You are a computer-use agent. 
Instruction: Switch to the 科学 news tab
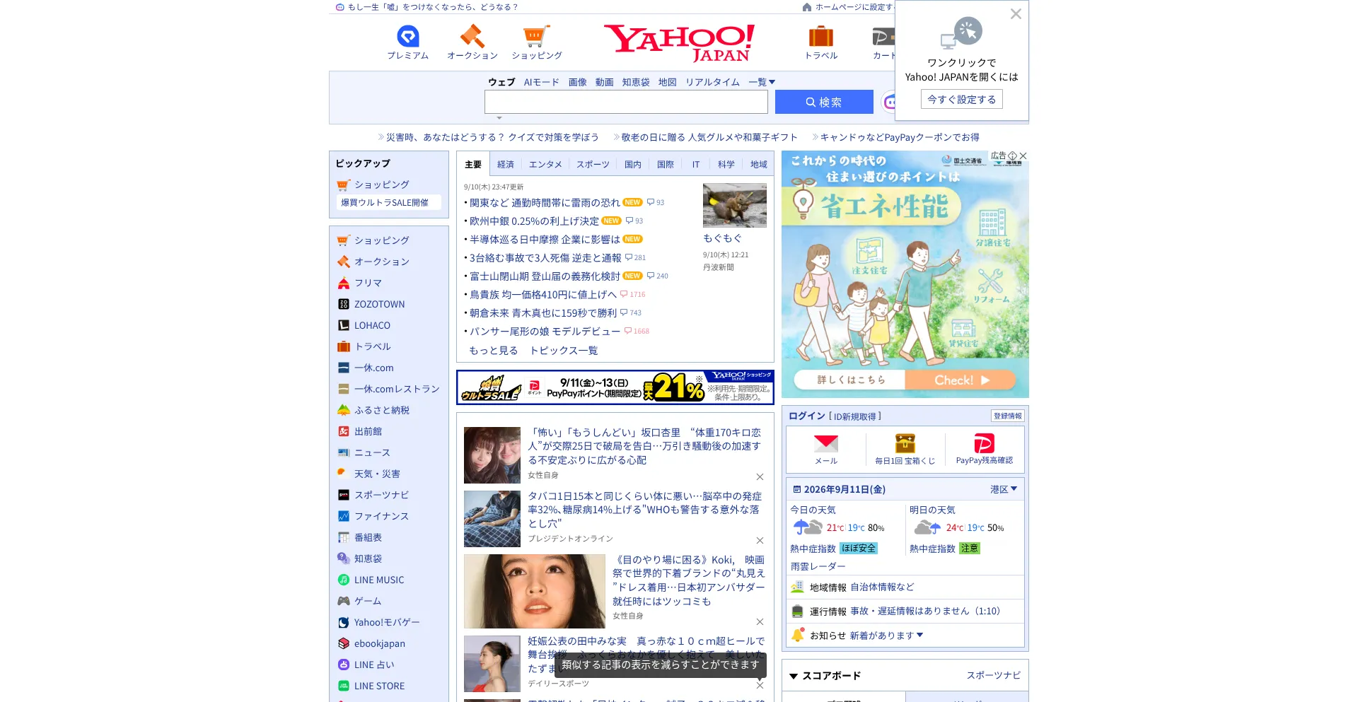coord(726,165)
